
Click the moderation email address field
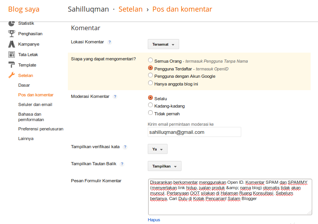194,132
